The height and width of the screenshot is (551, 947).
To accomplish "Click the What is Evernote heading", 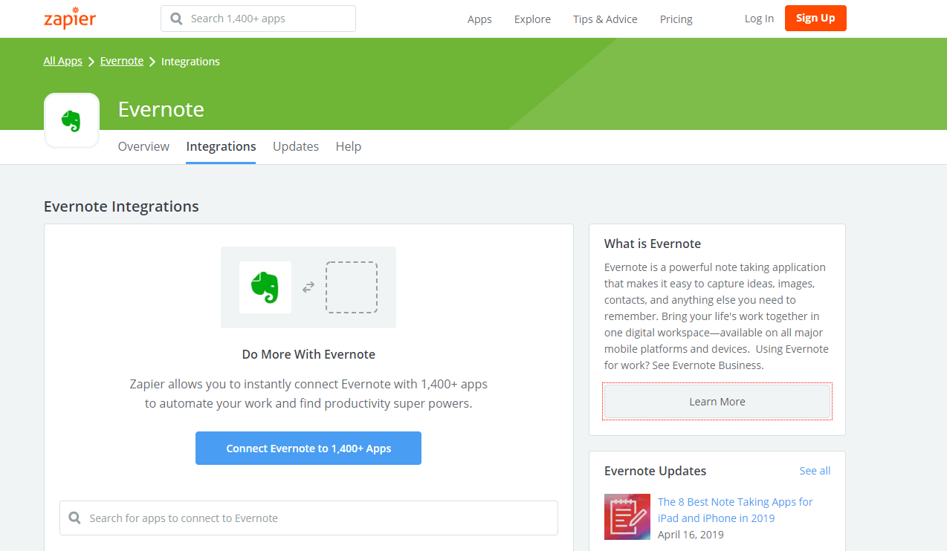I will (x=653, y=244).
